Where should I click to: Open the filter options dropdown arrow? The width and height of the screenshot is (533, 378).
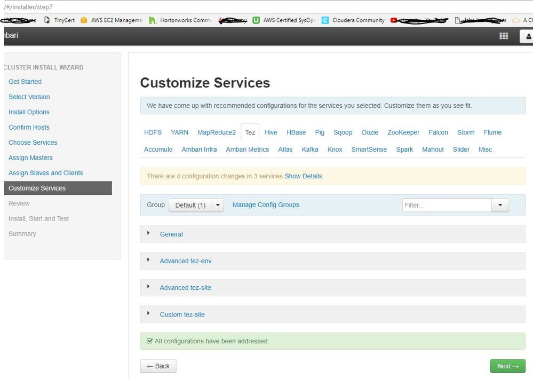click(500, 204)
